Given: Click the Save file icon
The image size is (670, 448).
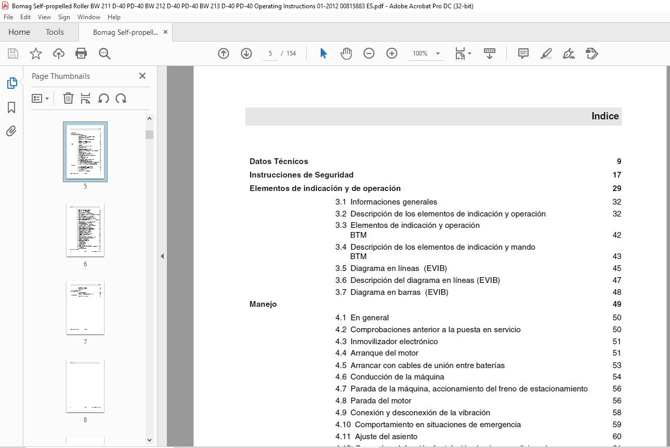Looking at the screenshot, I should 13,53.
